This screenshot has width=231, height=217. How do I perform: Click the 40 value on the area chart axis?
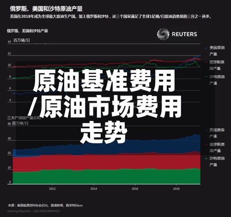9,124
